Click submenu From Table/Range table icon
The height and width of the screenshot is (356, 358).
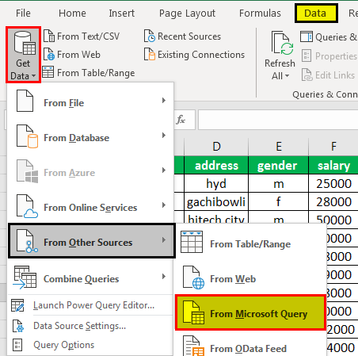pyautogui.click(x=192, y=242)
